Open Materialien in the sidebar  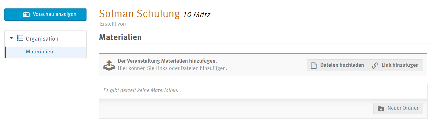click(x=39, y=52)
